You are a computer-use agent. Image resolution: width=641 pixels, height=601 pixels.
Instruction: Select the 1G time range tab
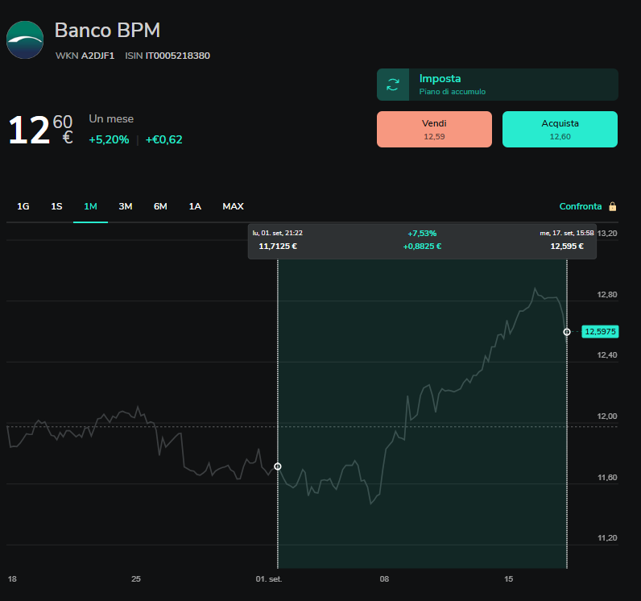23,206
